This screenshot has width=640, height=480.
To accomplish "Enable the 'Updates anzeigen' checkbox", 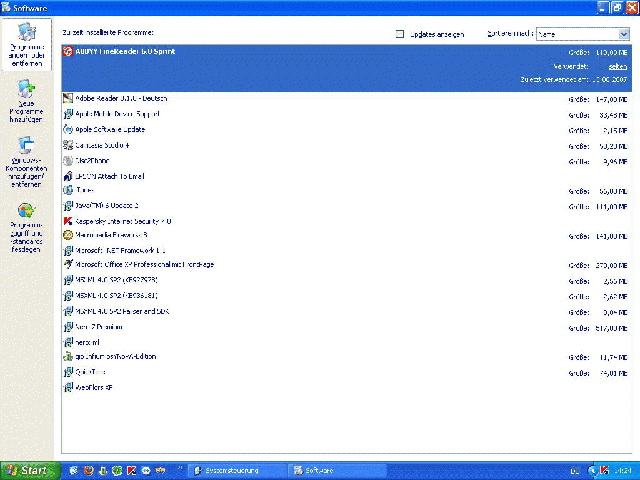I will tap(400, 34).
